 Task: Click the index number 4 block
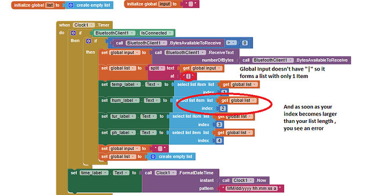pos(219,141)
